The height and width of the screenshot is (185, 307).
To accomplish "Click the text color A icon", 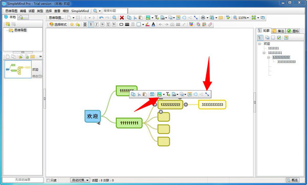I will pos(153,24).
